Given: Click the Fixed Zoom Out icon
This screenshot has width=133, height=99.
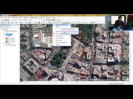Looking at the screenshot, I should click(x=13, y=23).
